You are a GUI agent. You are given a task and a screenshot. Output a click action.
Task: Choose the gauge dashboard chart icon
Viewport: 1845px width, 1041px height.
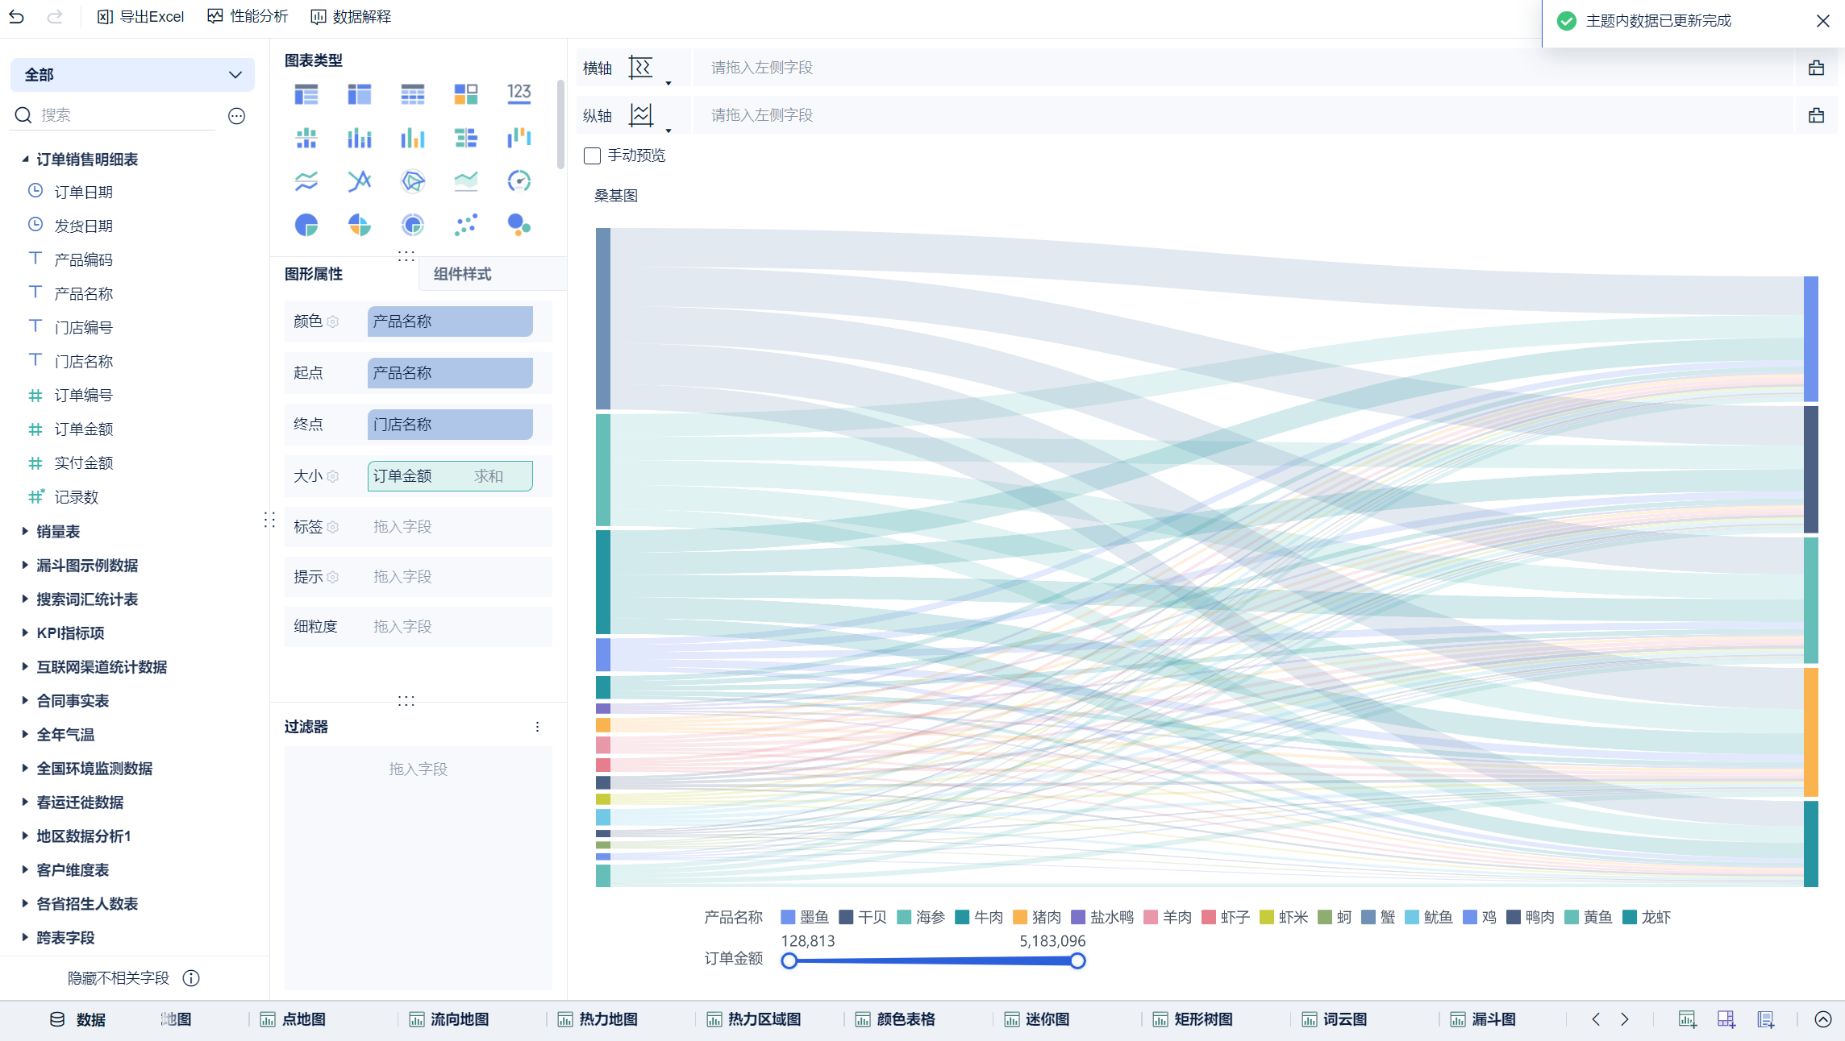pyautogui.click(x=519, y=181)
